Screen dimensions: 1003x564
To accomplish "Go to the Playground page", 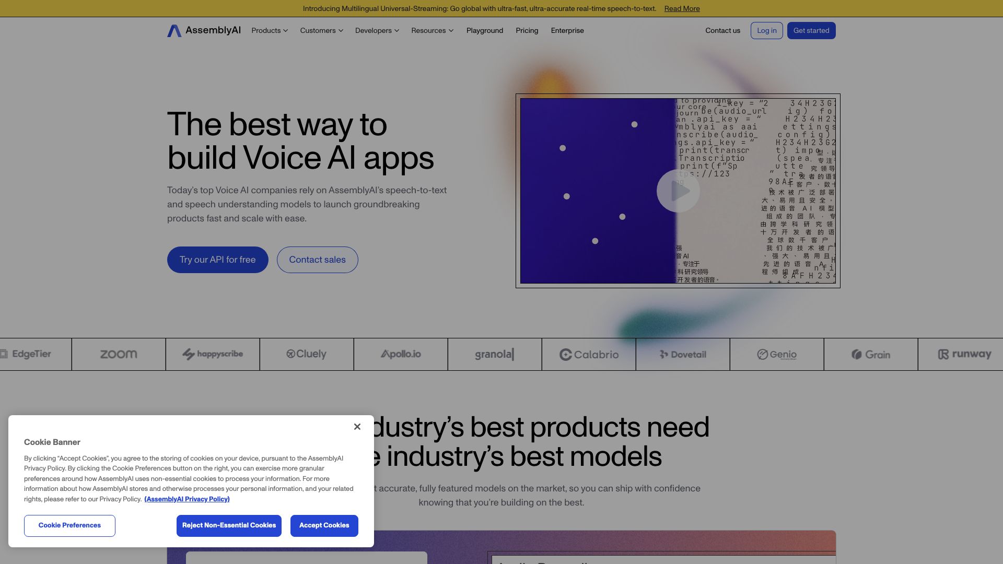I will tap(485, 31).
